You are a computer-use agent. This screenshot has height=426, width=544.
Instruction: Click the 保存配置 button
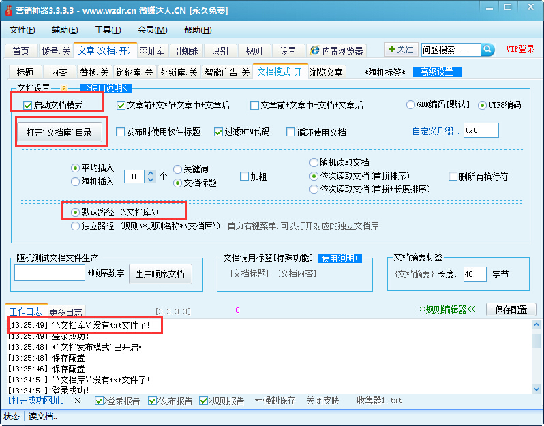(x=511, y=309)
